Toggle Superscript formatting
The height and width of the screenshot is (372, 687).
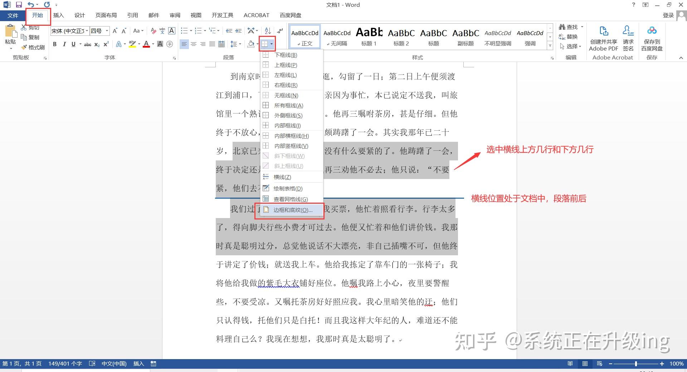(106, 44)
